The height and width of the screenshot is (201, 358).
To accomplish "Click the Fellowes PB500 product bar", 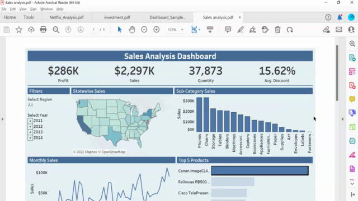I will (x=233, y=182).
